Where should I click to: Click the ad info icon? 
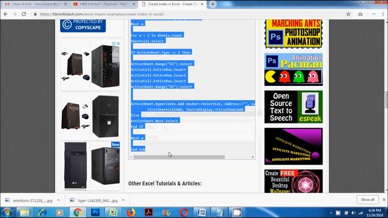113,44
